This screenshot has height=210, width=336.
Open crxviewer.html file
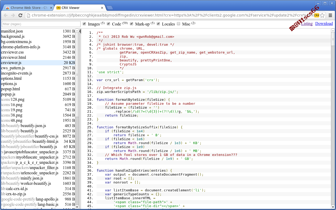(x=38, y=57)
